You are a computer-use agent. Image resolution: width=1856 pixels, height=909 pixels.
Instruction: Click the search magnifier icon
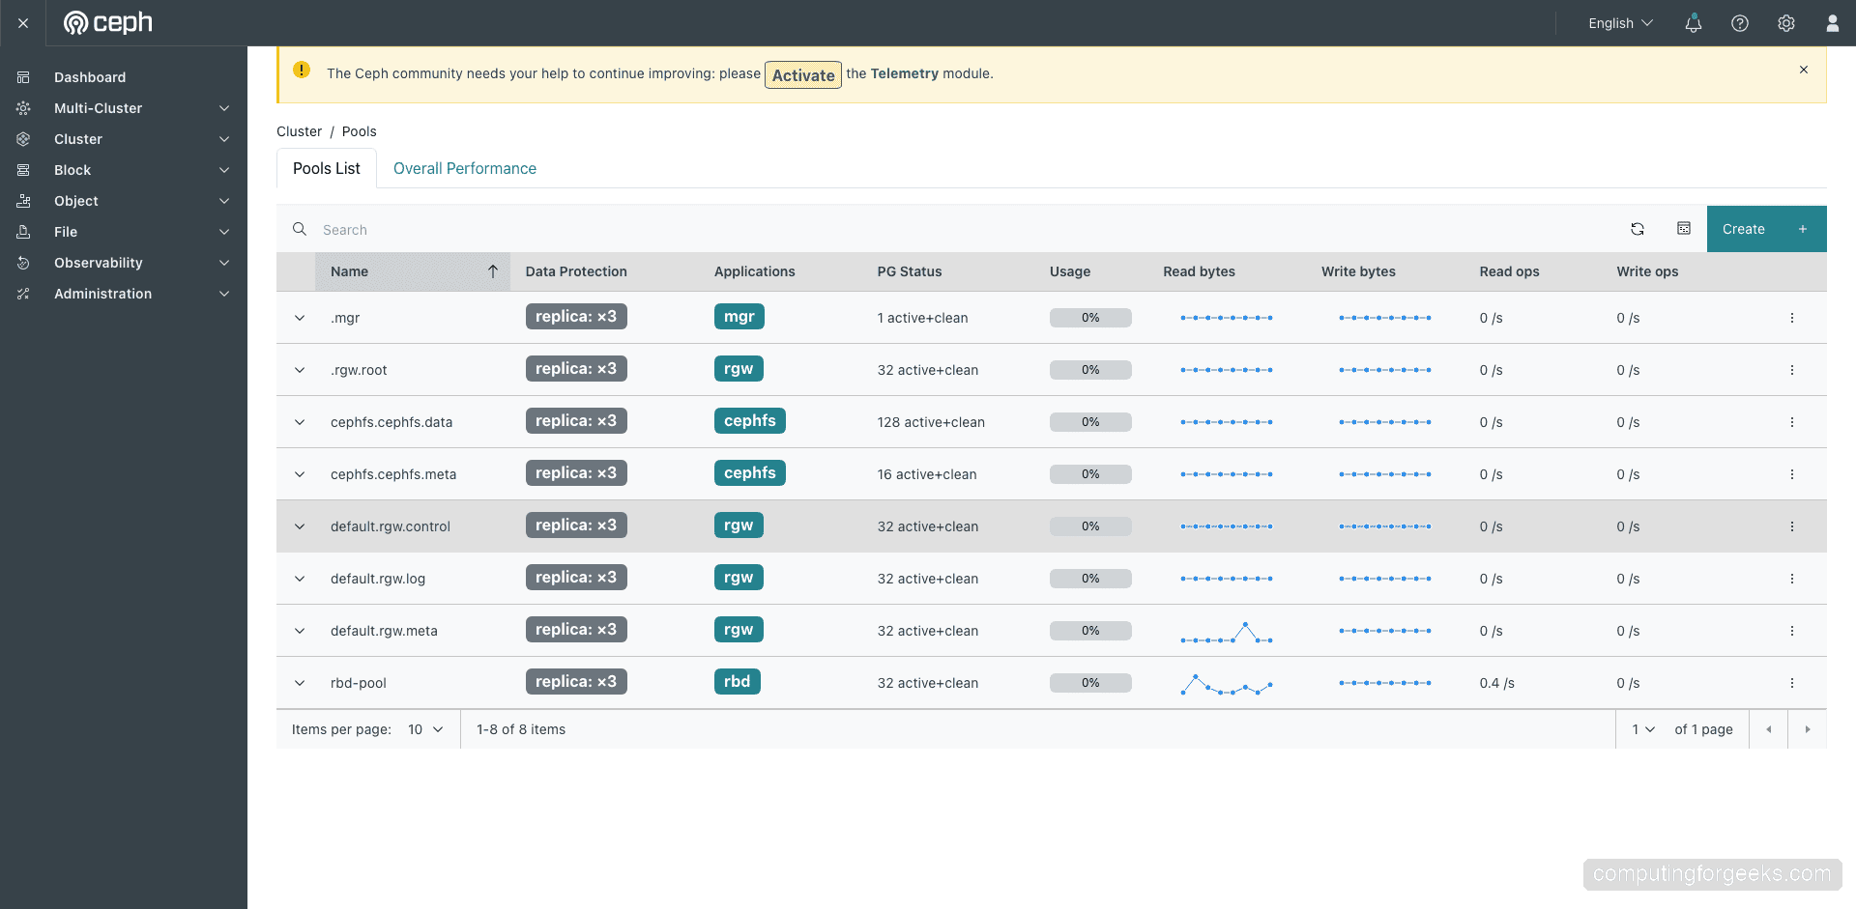coord(300,229)
